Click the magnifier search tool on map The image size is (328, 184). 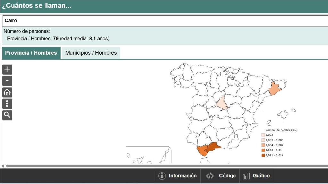pyautogui.click(x=7, y=115)
